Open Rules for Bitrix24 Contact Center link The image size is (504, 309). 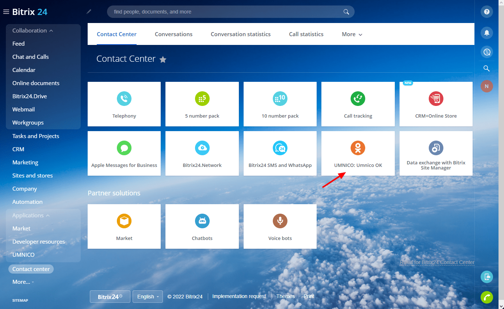437,262
